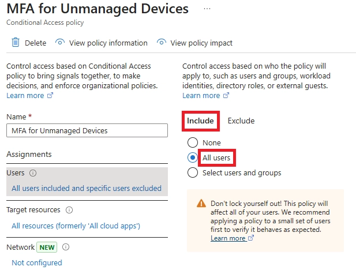Viewport: 356px width, 274px height.
Task: Switch to the Include tab
Action: point(200,121)
